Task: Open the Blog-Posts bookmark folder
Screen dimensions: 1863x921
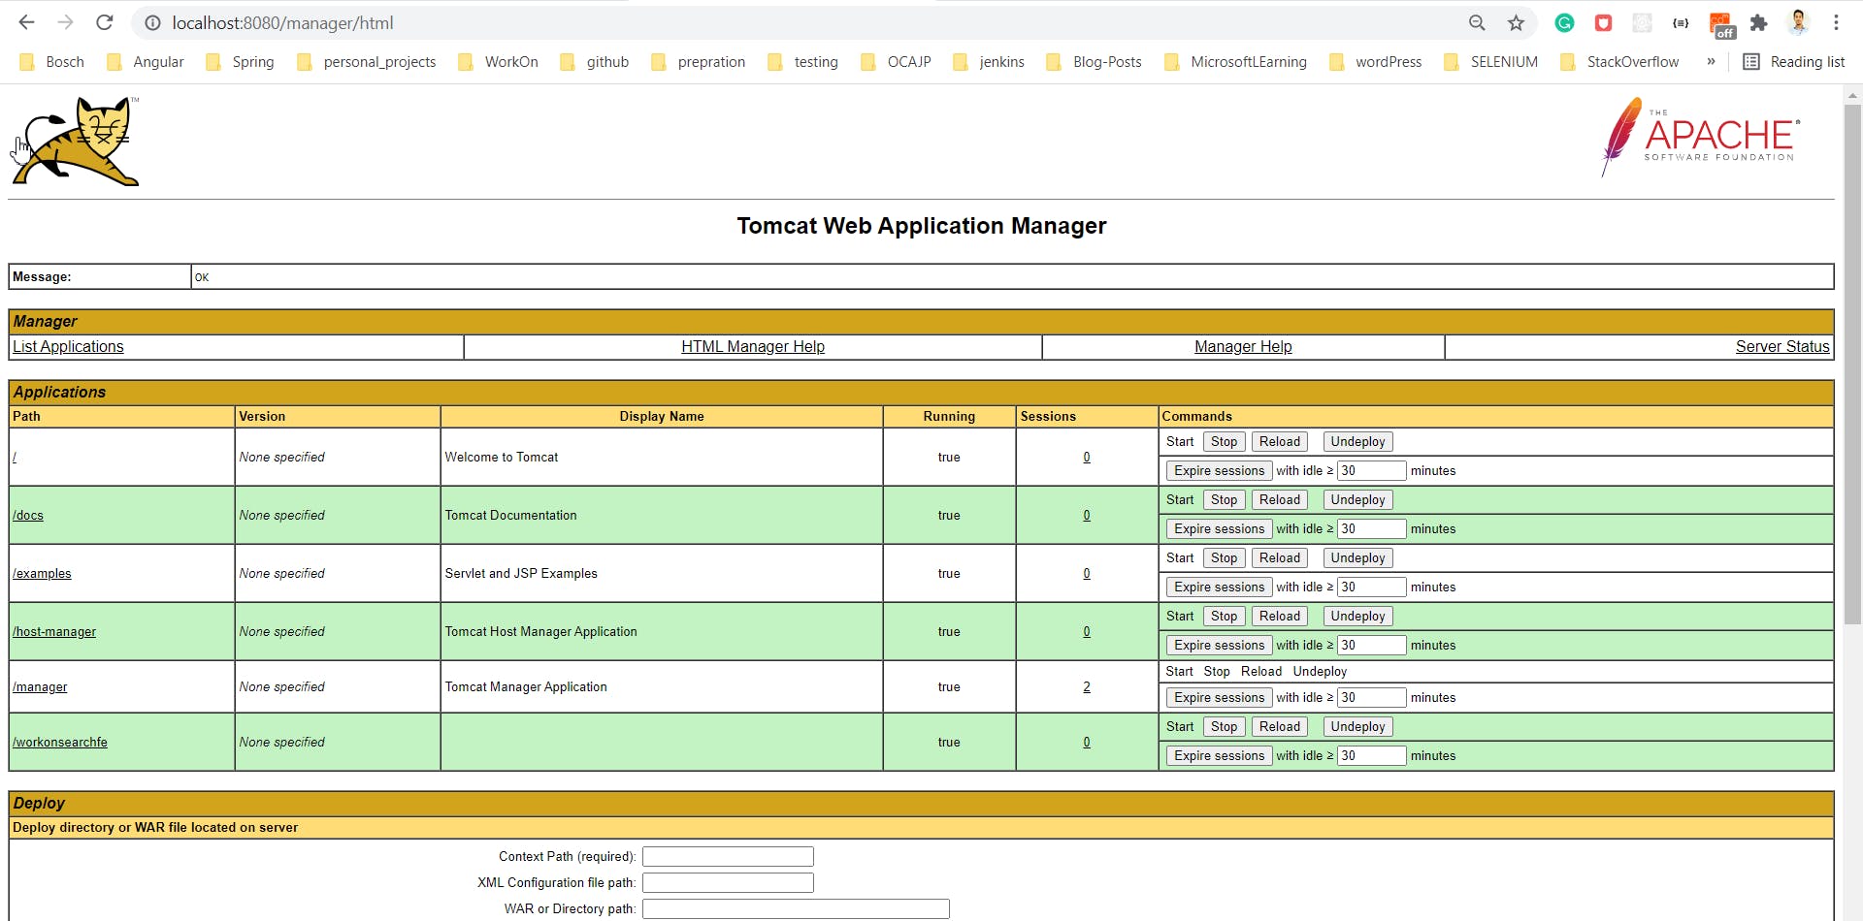Action: click(1095, 61)
